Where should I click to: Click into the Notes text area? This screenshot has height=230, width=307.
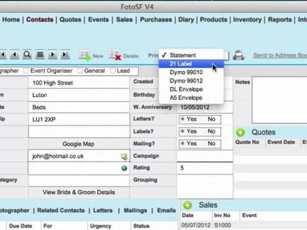point(279,100)
